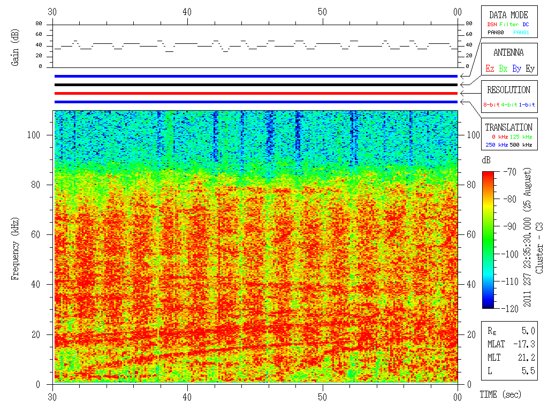Viewport: 548px width, 411px height.
Task: Click the green Bx antenna label
Action: pyautogui.click(x=503, y=68)
